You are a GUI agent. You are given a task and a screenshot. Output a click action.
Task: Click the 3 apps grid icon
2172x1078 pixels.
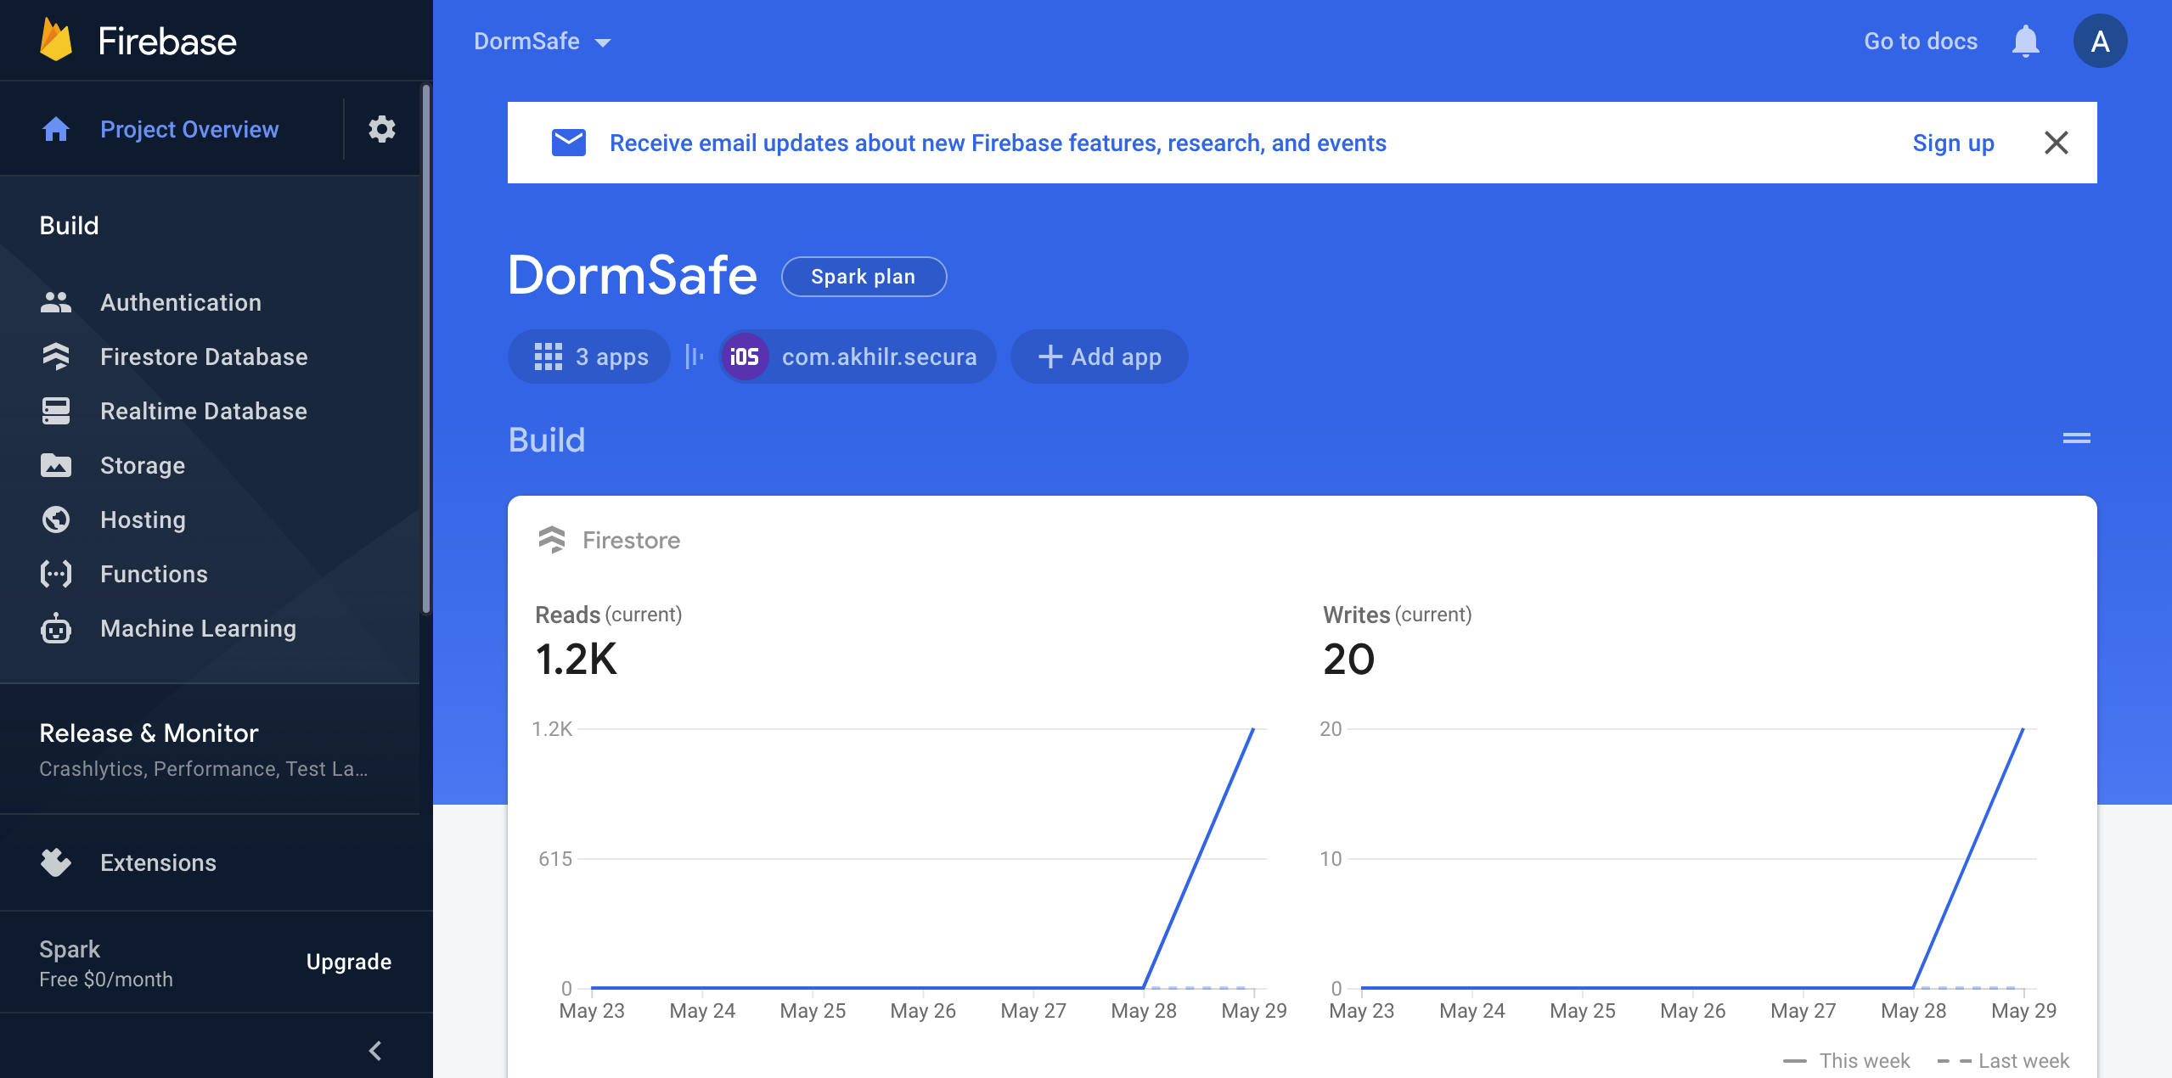click(x=548, y=357)
